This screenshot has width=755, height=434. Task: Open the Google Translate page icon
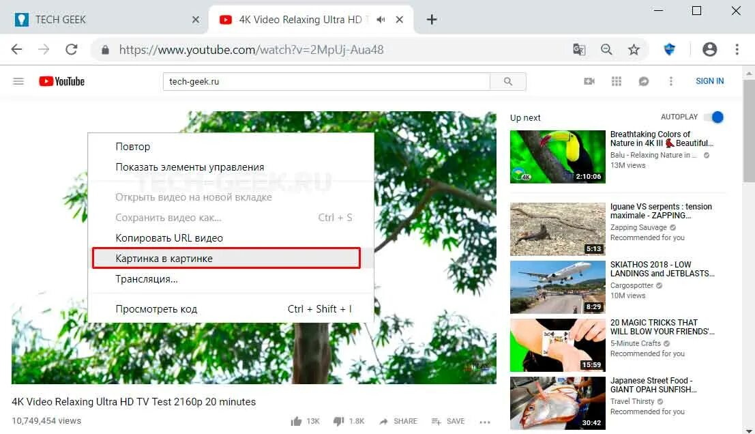pyautogui.click(x=579, y=49)
